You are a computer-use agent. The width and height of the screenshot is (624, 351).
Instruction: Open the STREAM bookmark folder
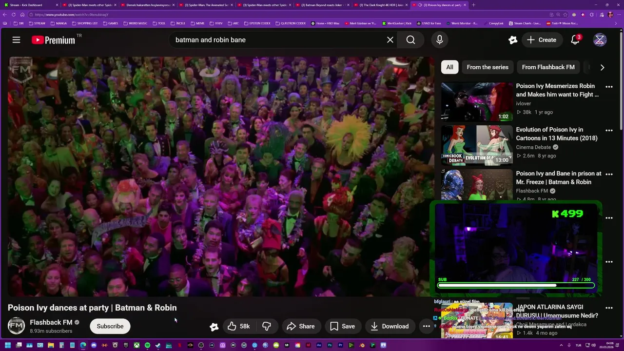(37, 23)
